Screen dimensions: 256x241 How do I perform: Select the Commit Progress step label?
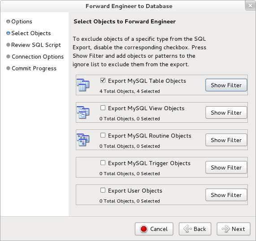point(34,69)
